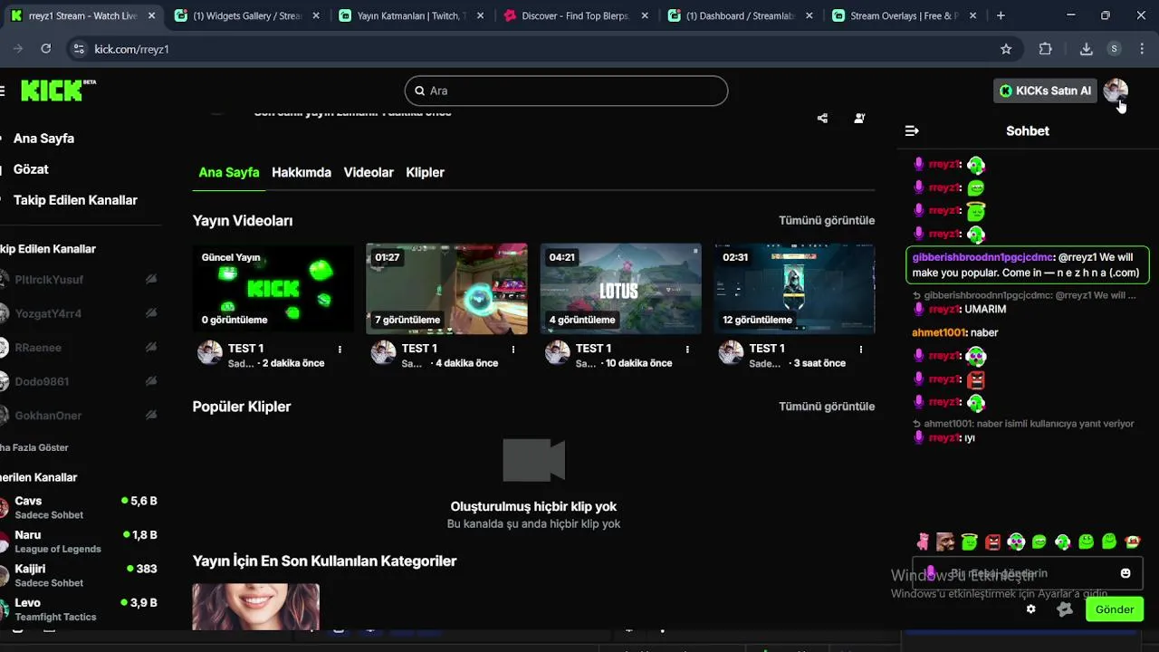Insert the last clown quick emote in the row
The image size is (1159, 652).
pyautogui.click(x=1133, y=542)
